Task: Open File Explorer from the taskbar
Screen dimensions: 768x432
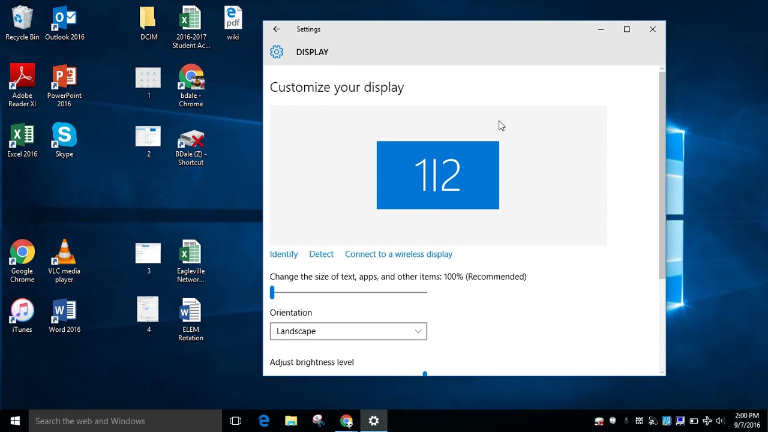Action: (291, 421)
